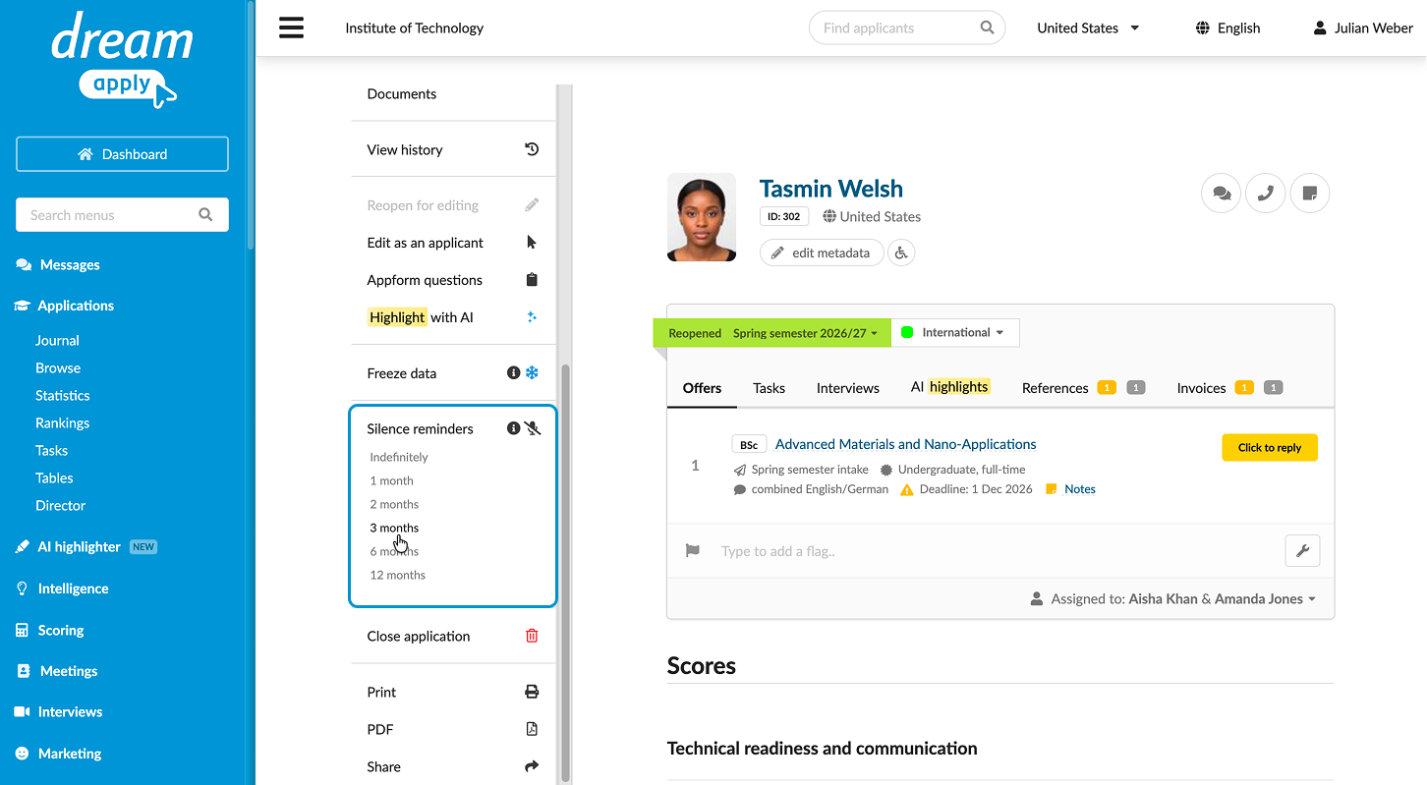Click the Share arrow icon
Screen dimensions: 1427x785
pos(532,766)
